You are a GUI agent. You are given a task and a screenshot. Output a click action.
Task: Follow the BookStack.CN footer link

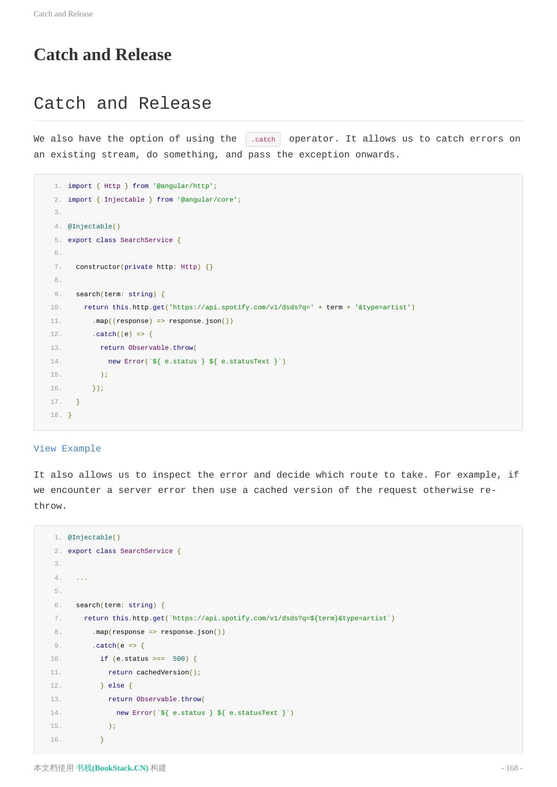tap(112, 768)
